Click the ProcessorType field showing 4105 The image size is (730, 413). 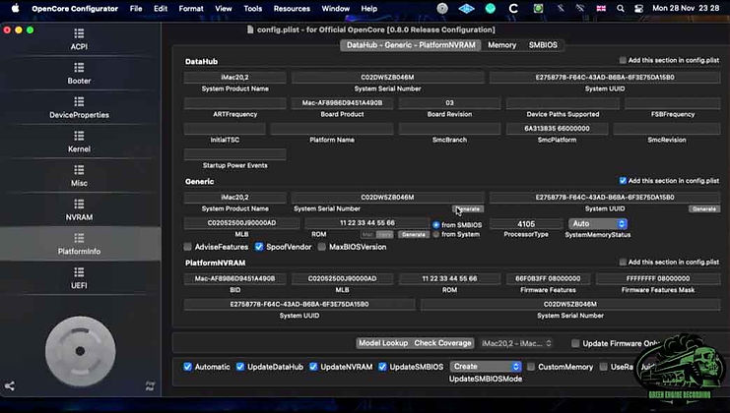pyautogui.click(x=526, y=224)
